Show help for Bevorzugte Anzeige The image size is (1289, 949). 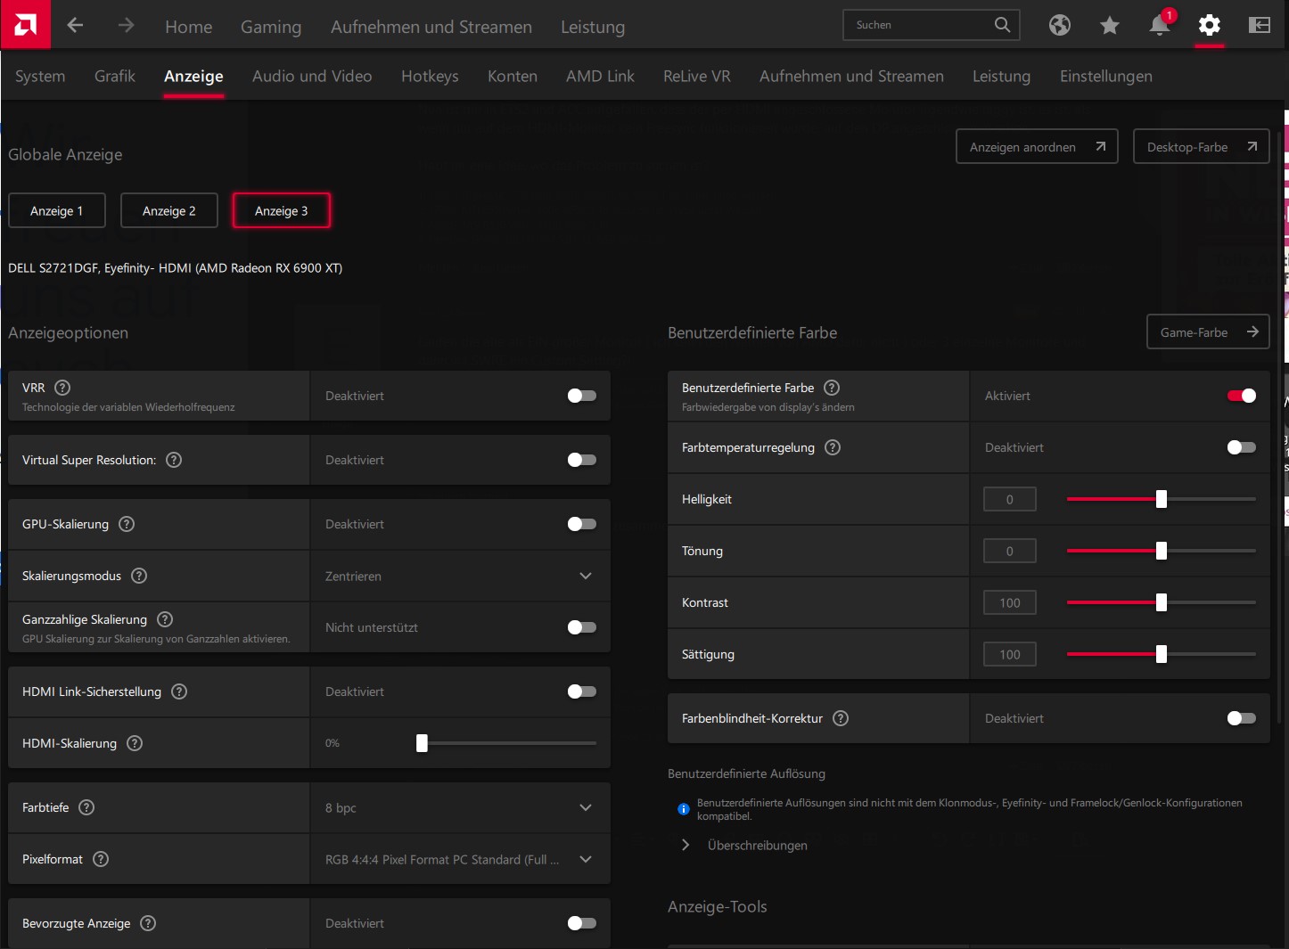tap(148, 923)
